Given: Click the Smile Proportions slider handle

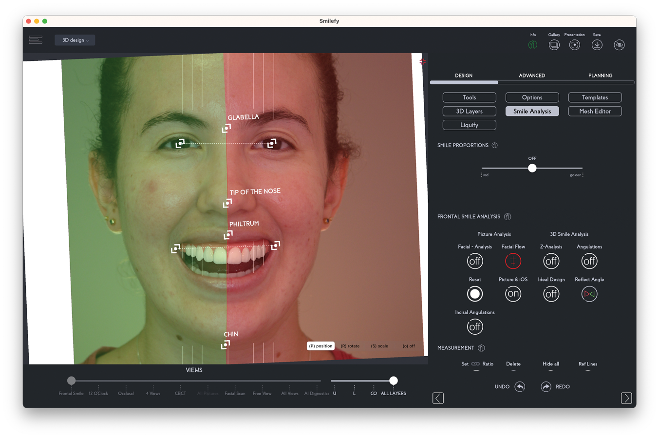Looking at the screenshot, I should click(532, 168).
